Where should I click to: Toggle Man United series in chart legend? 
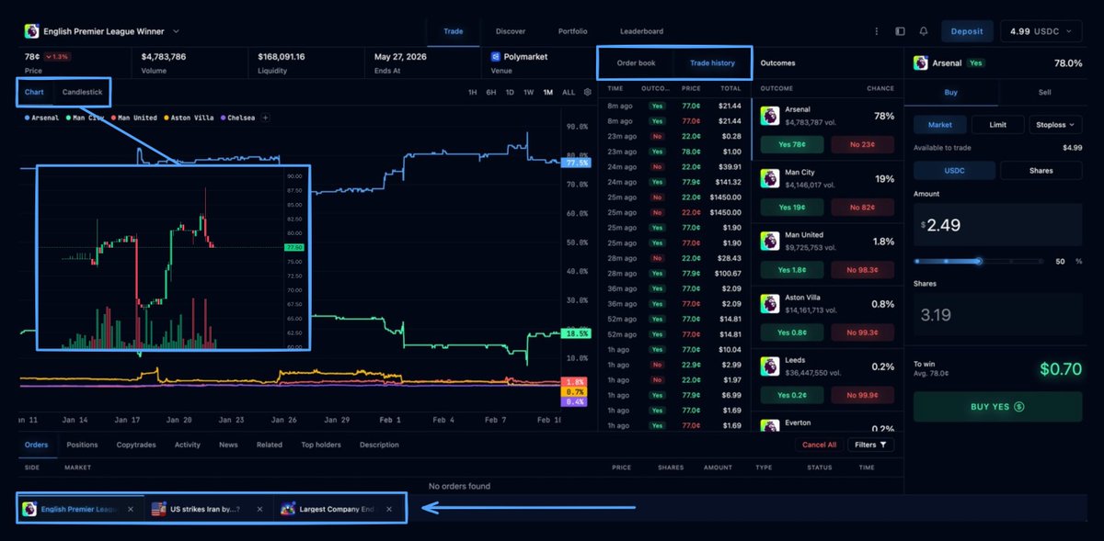tap(134, 118)
